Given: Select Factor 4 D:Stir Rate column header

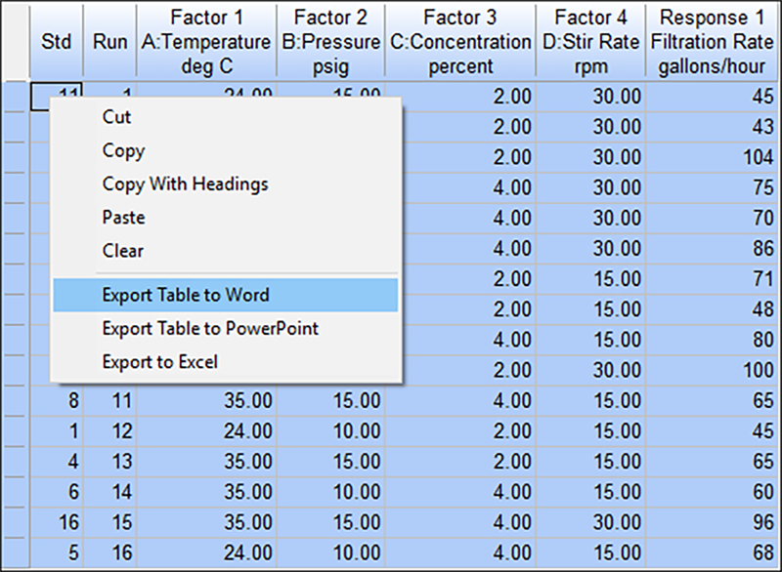Looking at the screenshot, I should click(x=590, y=42).
